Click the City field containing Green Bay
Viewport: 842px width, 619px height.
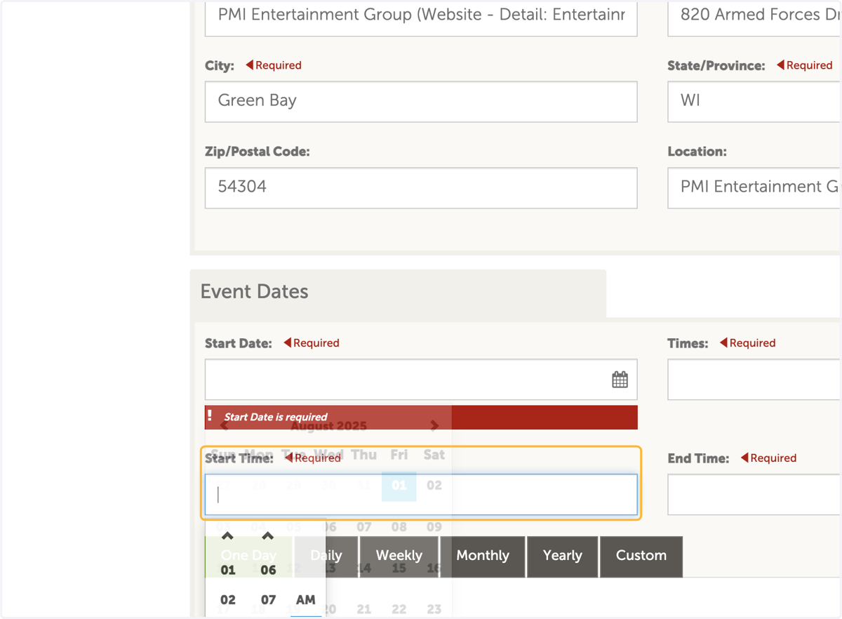click(421, 101)
